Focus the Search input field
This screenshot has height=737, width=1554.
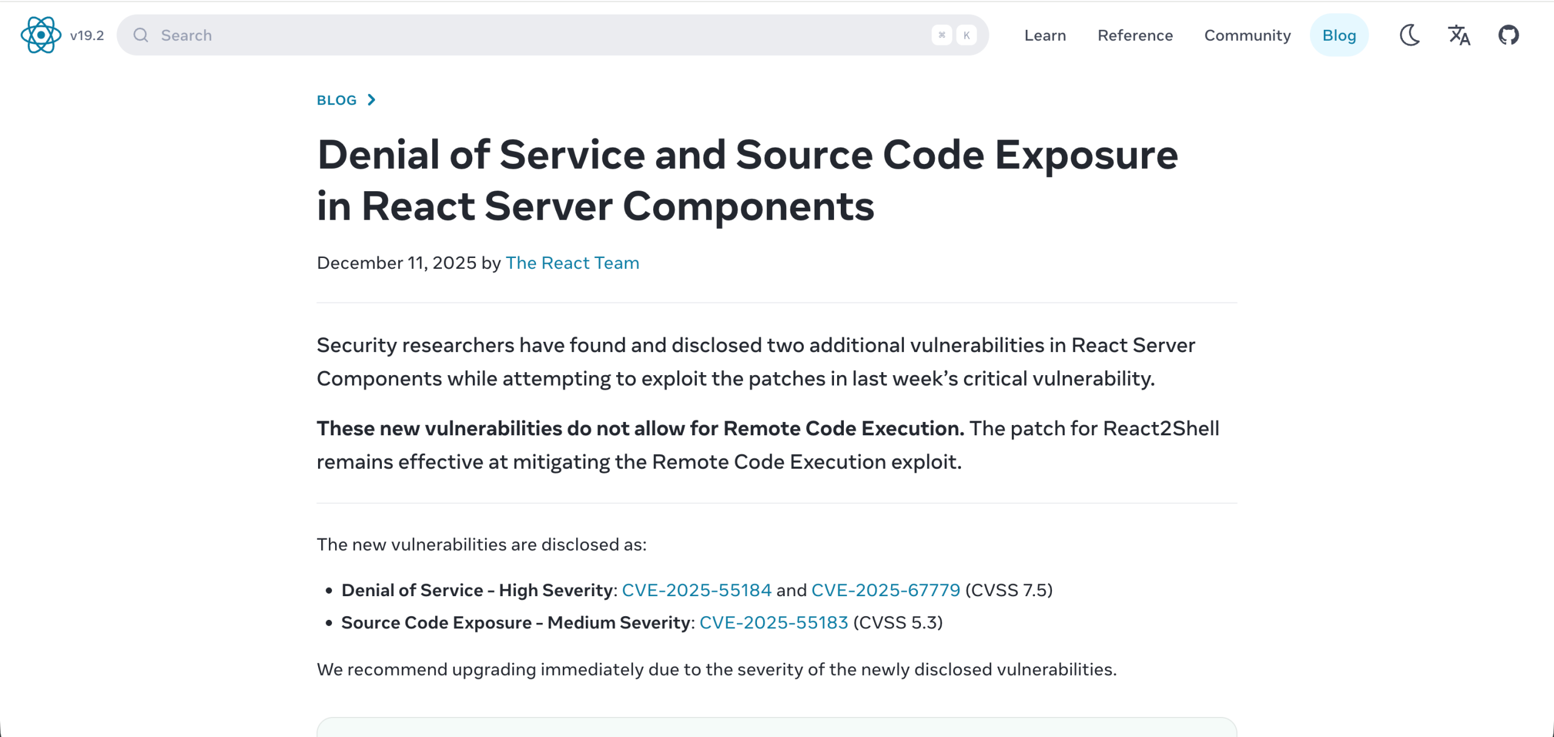[x=534, y=35]
